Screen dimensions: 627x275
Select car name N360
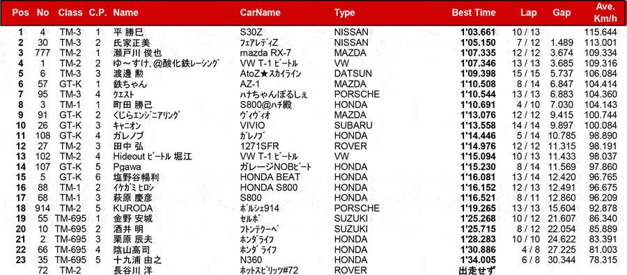(x=251, y=260)
